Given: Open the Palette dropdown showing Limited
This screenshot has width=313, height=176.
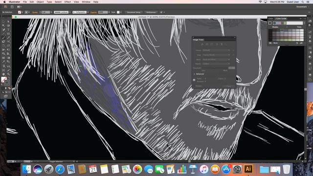Looking at the screenshot, I should point(216,64).
